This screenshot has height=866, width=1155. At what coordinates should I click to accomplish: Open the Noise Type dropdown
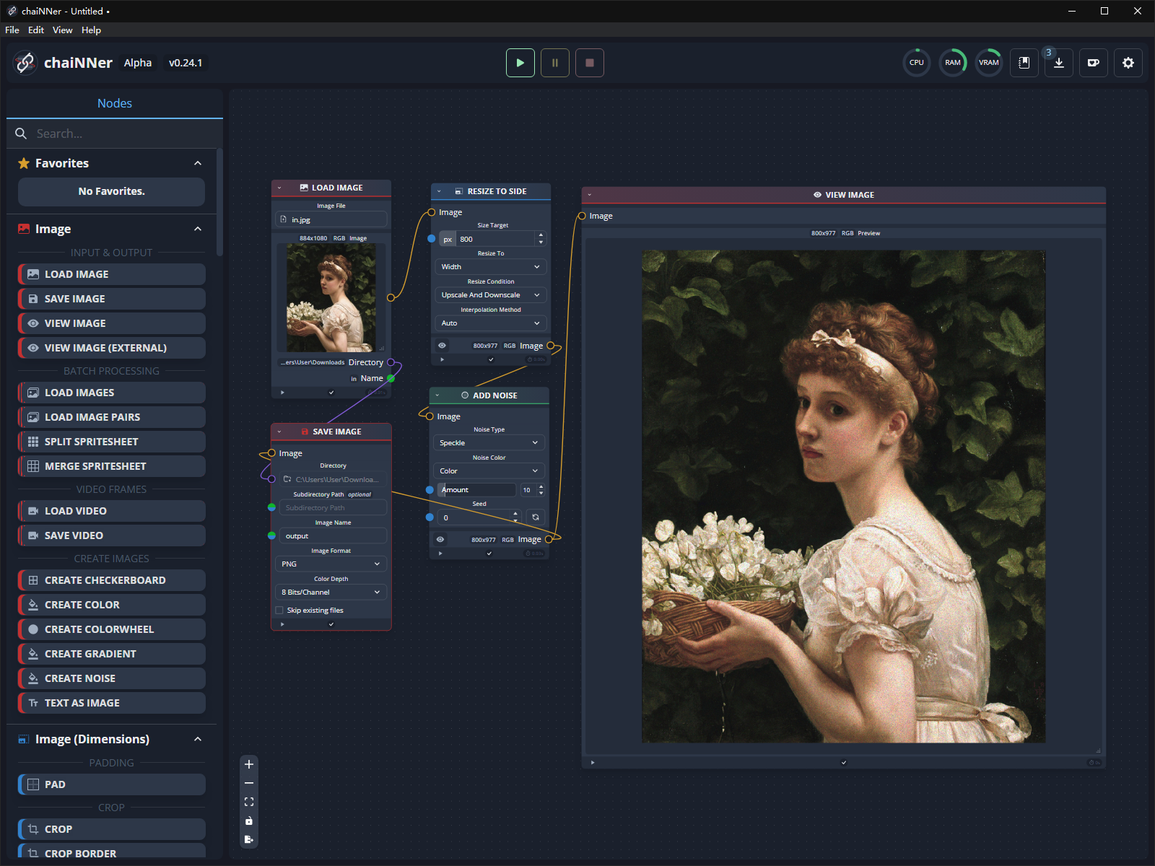[x=489, y=443]
